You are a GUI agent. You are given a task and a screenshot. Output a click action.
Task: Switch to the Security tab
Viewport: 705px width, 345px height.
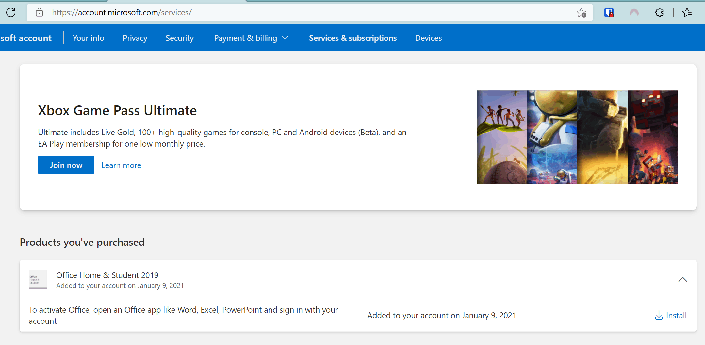[x=179, y=38]
